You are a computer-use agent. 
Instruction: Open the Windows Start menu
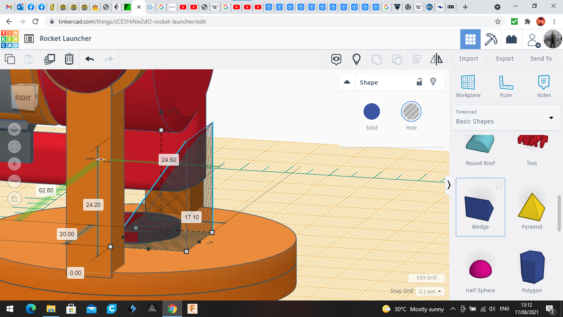(10, 309)
